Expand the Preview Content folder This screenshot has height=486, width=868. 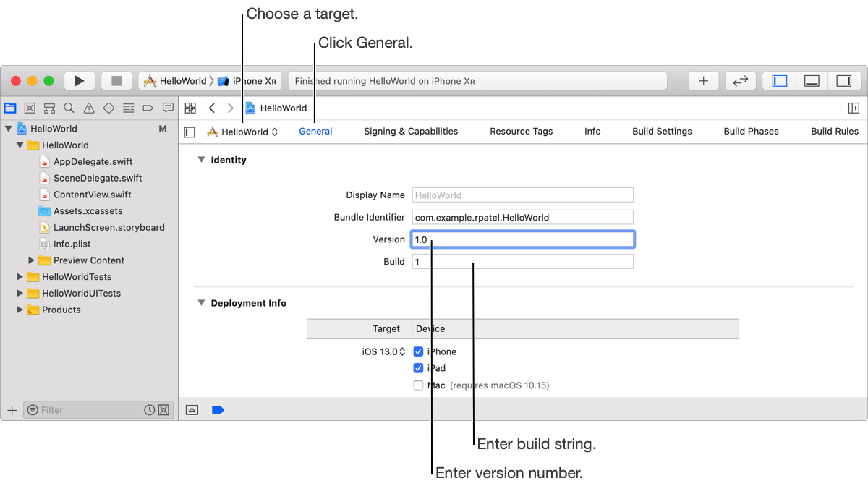pyautogui.click(x=31, y=260)
